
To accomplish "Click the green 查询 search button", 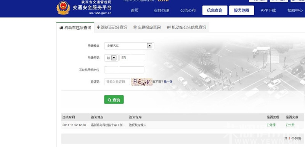I will click(x=114, y=100).
